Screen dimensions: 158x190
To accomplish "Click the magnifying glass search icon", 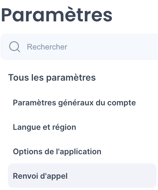I will coord(15,47).
